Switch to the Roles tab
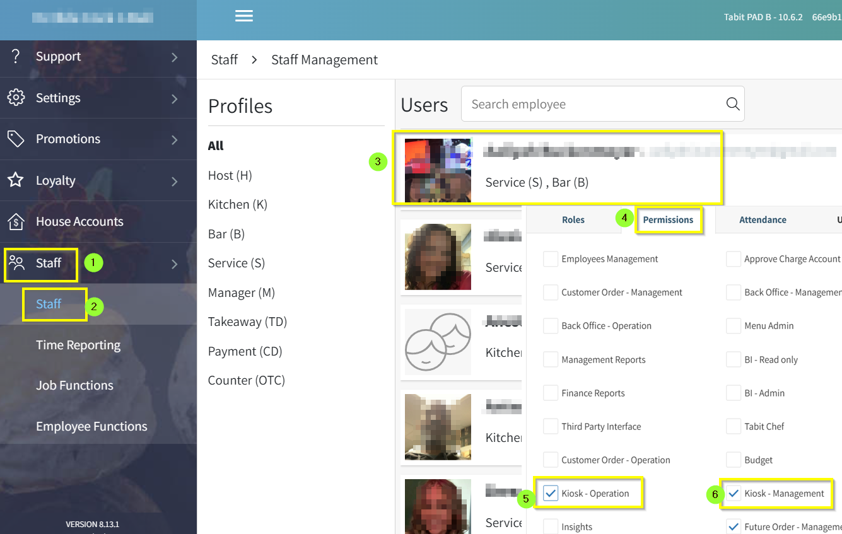842x534 pixels. [573, 220]
